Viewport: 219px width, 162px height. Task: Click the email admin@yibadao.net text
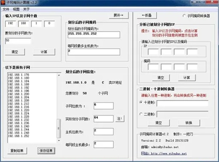[x=165, y=147]
